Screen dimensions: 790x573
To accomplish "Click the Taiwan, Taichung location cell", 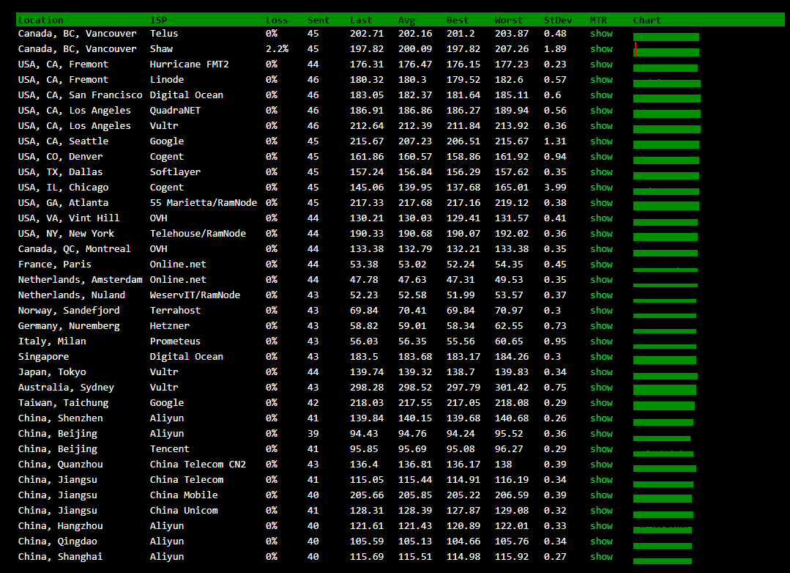I will pyautogui.click(x=63, y=403).
